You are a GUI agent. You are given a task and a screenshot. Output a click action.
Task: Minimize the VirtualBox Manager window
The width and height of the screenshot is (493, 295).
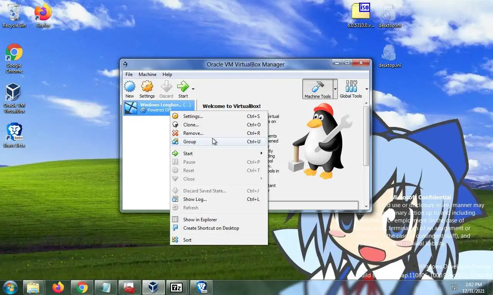coord(337,63)
